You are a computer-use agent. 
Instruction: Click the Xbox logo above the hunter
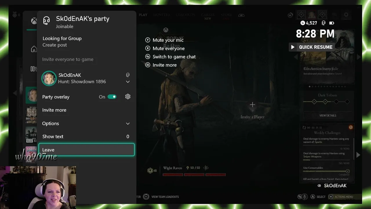[x=166, y=30]
